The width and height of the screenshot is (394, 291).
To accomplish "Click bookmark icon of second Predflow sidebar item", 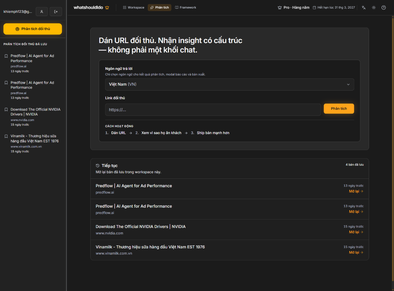I will [x=6, y=83].
